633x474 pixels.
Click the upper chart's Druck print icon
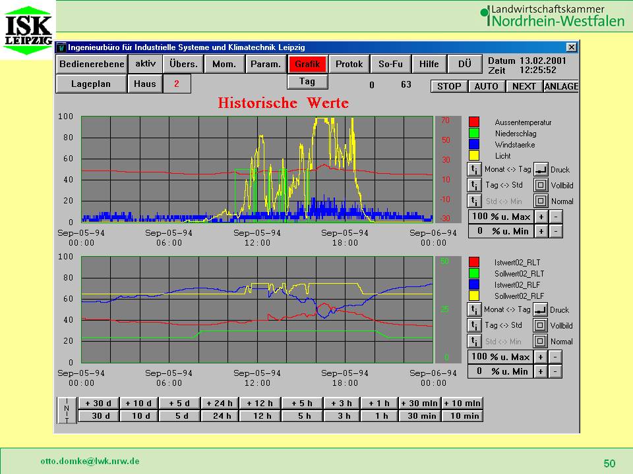(541, 169)
